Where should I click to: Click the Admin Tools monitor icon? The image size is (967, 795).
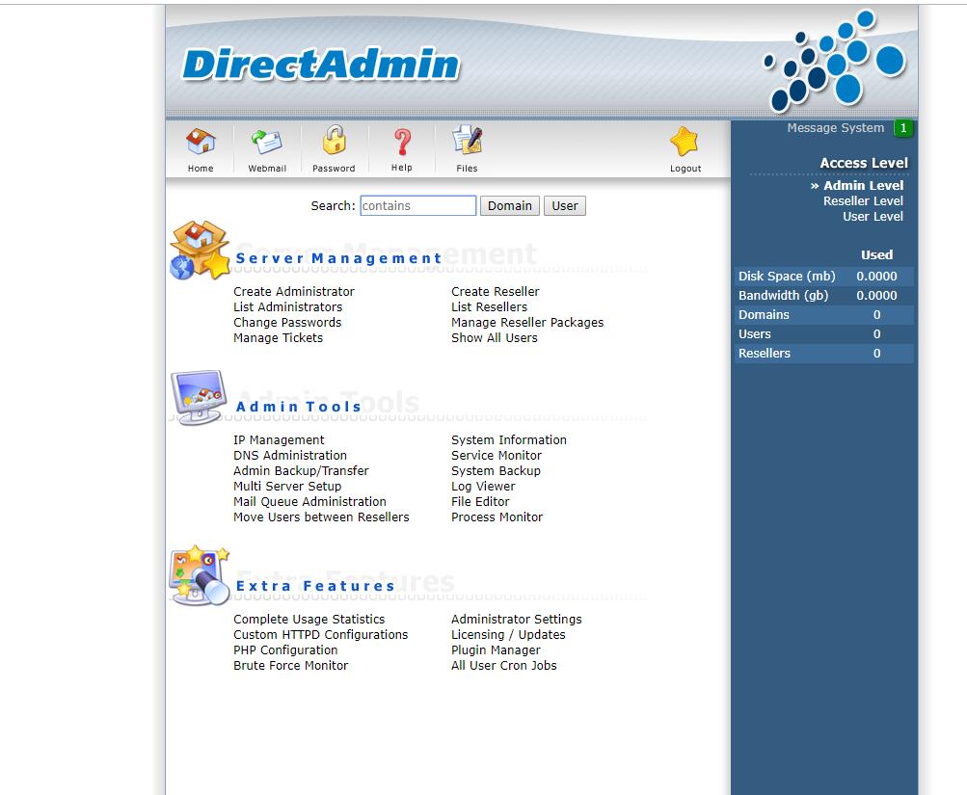coord(199,397)
